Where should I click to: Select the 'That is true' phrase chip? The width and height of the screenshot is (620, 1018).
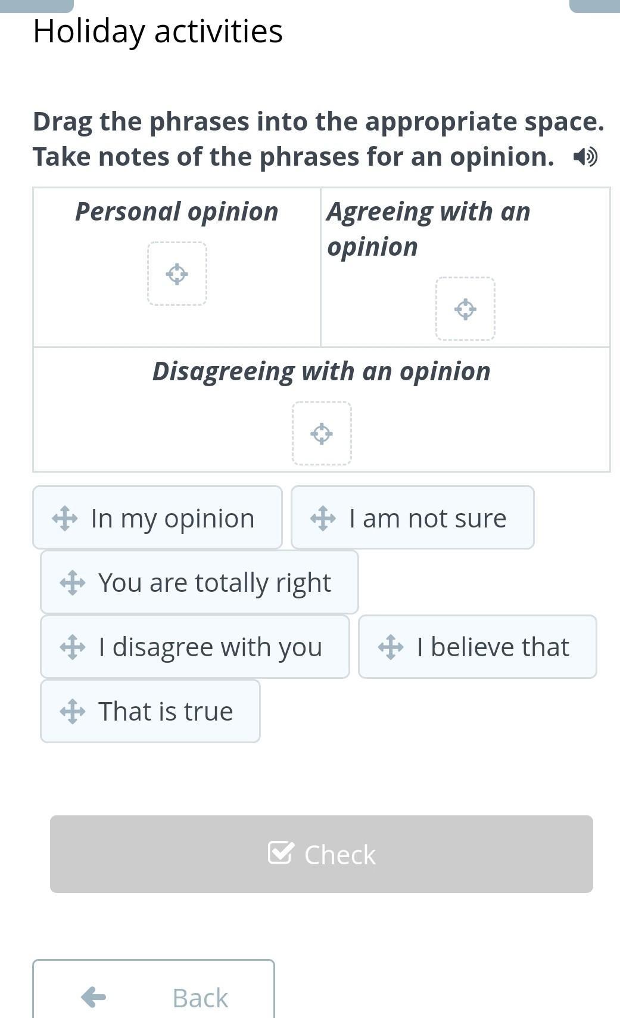click(x=150, y=710)
